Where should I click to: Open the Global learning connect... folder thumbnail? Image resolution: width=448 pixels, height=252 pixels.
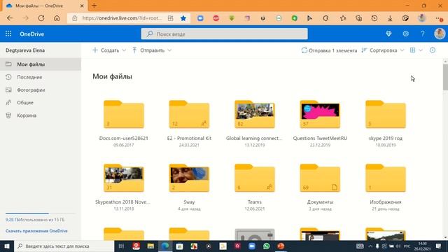tap(255, 114)
